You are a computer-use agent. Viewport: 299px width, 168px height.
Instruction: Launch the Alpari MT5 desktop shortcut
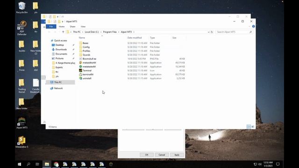[x=22, y=123]
